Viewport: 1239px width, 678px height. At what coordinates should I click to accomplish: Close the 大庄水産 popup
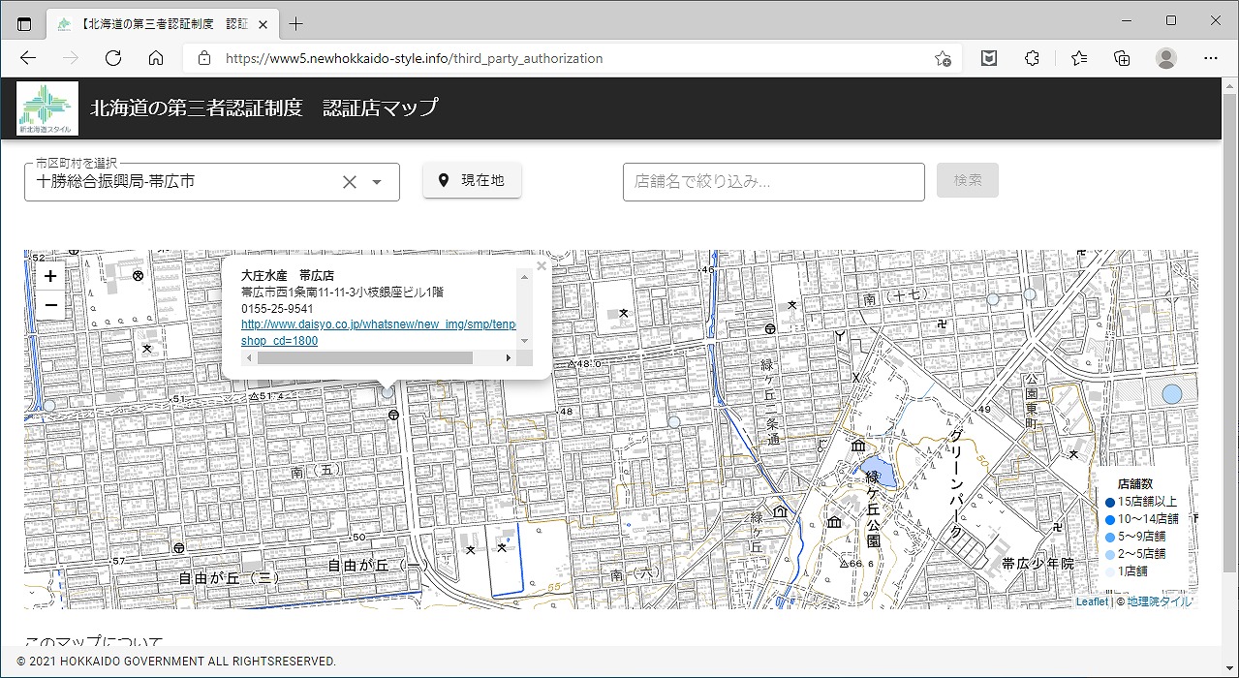point(541,265)
